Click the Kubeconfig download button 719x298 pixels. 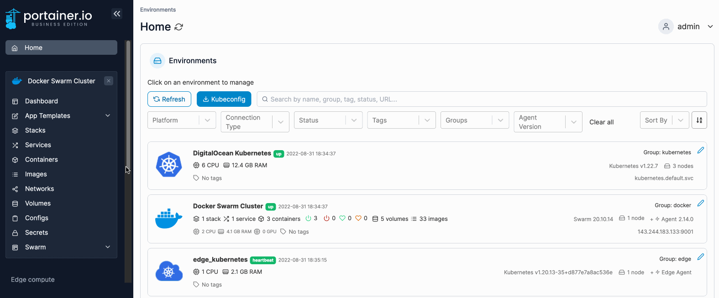click(x=224, y=99)
